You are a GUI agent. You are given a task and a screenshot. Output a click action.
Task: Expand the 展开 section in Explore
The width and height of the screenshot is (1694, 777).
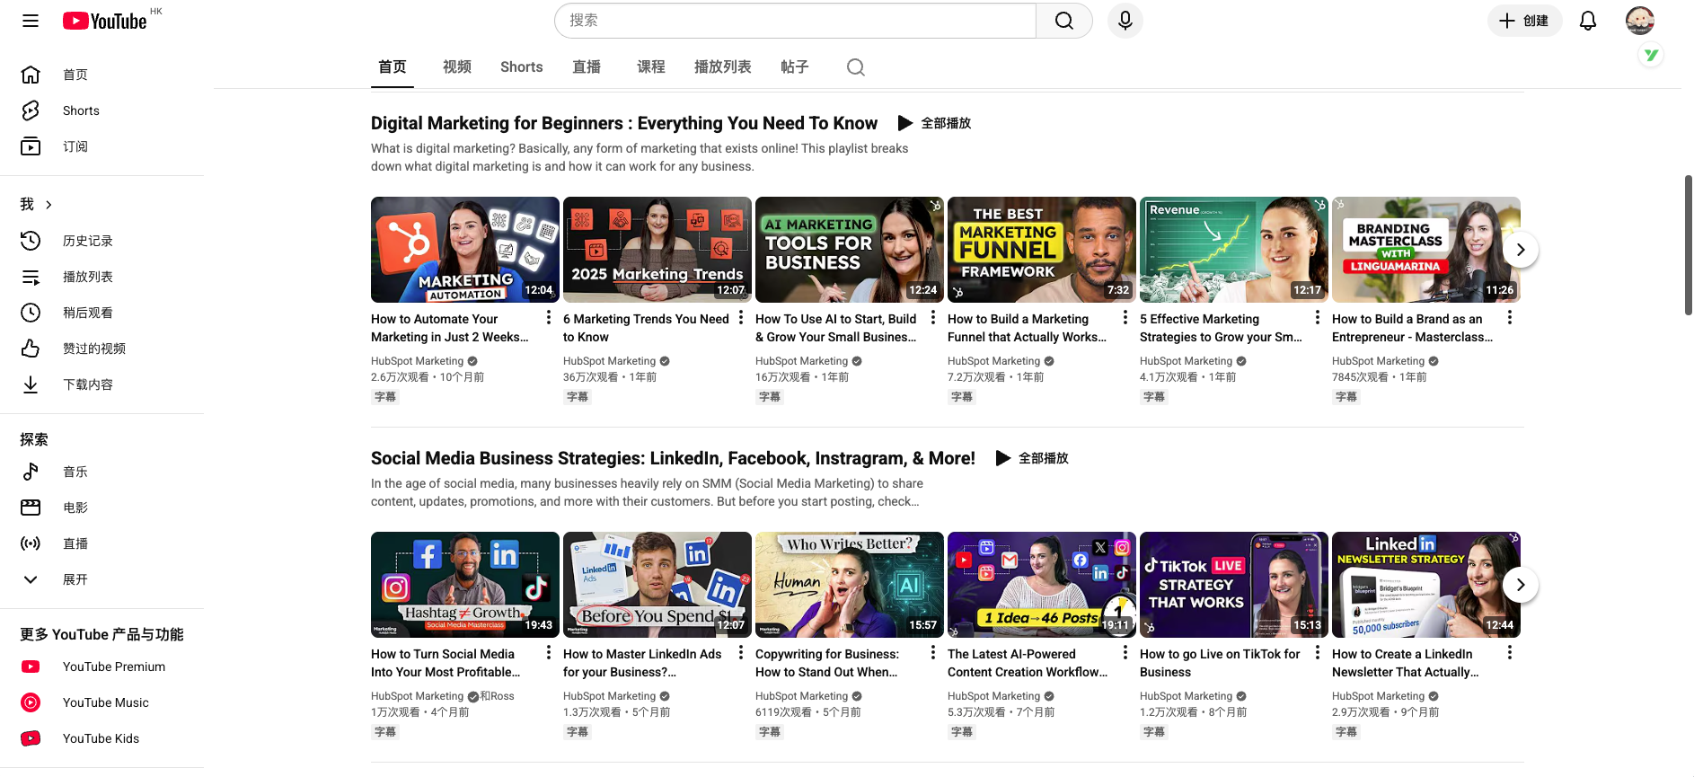pos(75,579)
